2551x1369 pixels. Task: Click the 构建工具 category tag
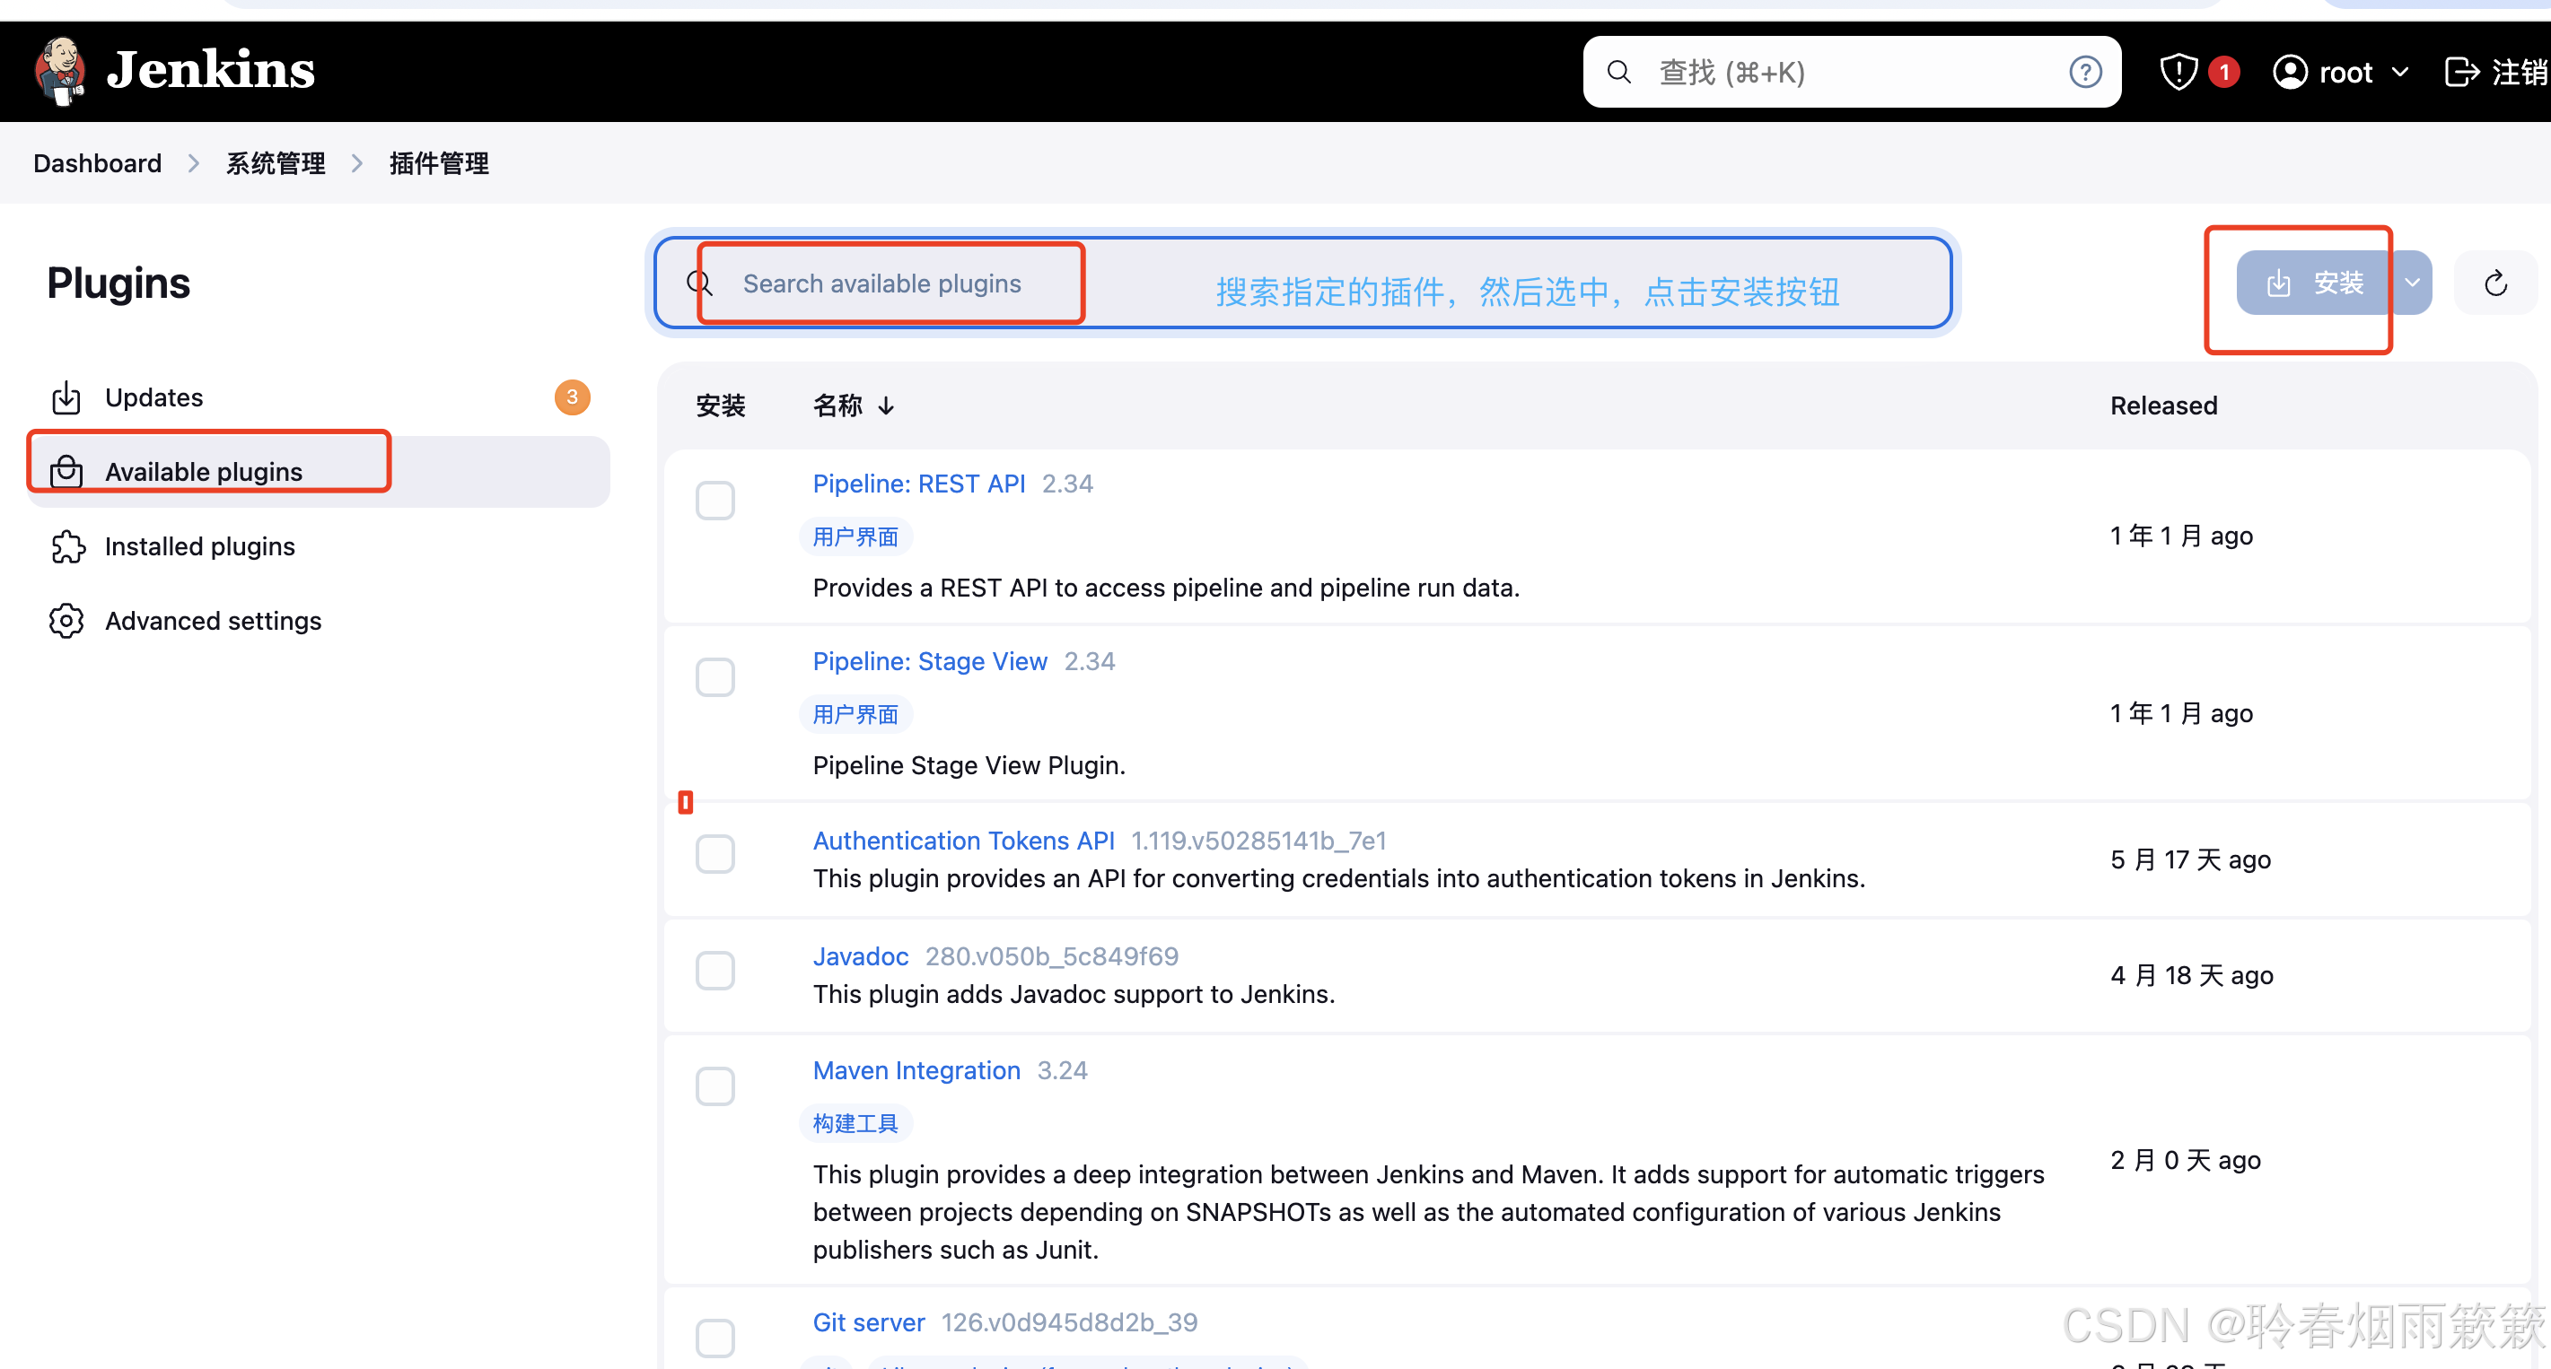point(855,1123)
